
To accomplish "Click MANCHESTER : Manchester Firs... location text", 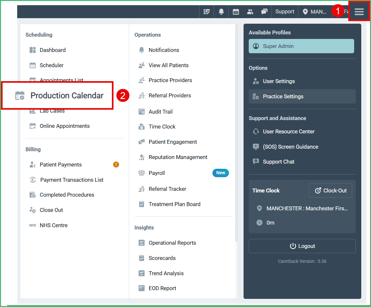I will [x=307, y=209].
